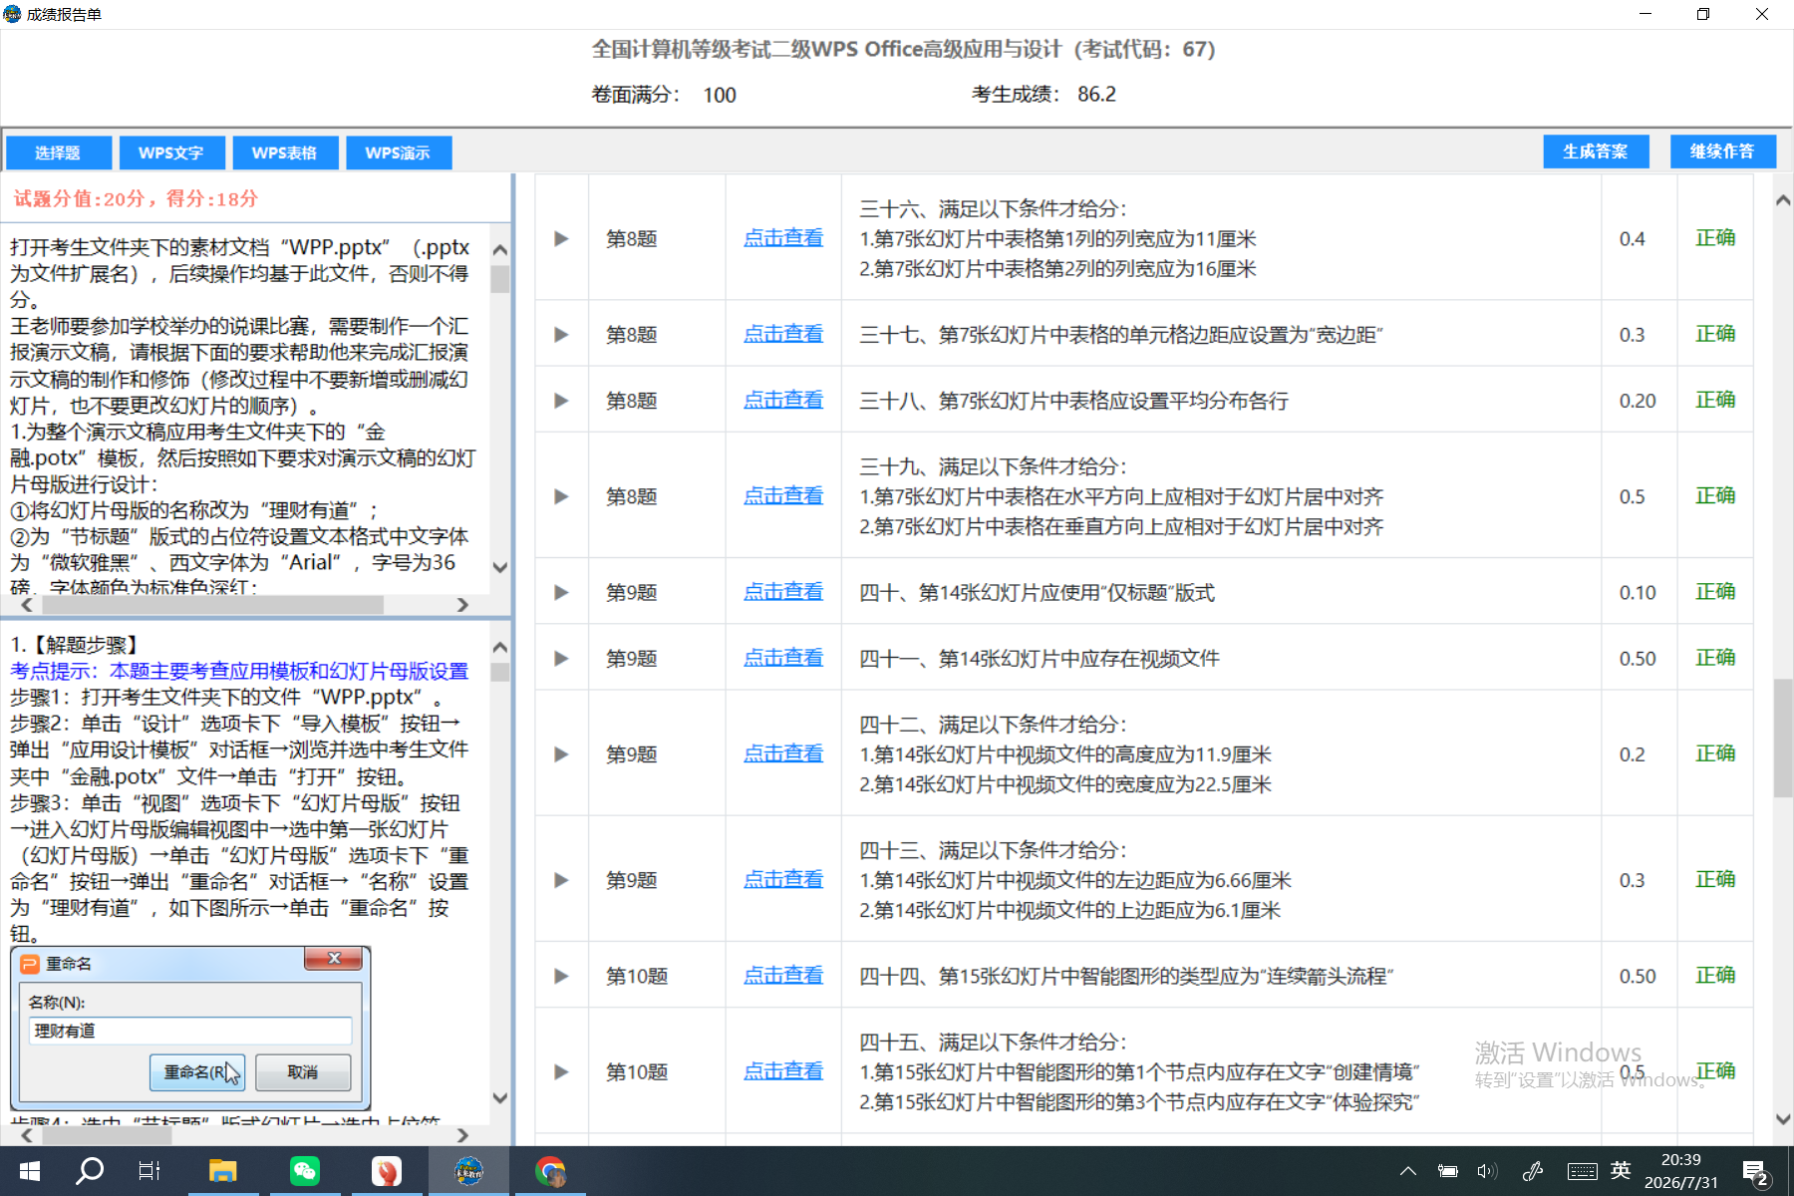Viewport: 1794px width, 1196px height.
Task: Click the 0.4 score in the 三十六 row
Action: [x=1632, y=239]
